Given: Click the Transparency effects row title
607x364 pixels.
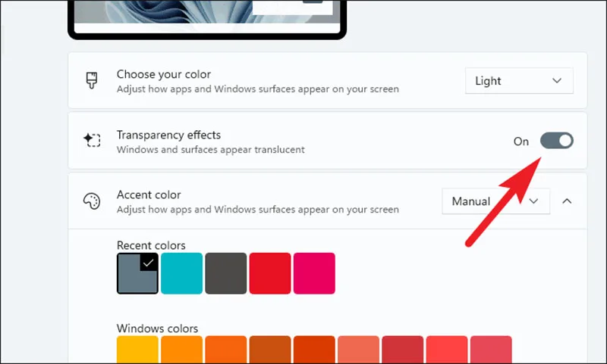Looking at the screenshot, I should click(x=168, y=135).
